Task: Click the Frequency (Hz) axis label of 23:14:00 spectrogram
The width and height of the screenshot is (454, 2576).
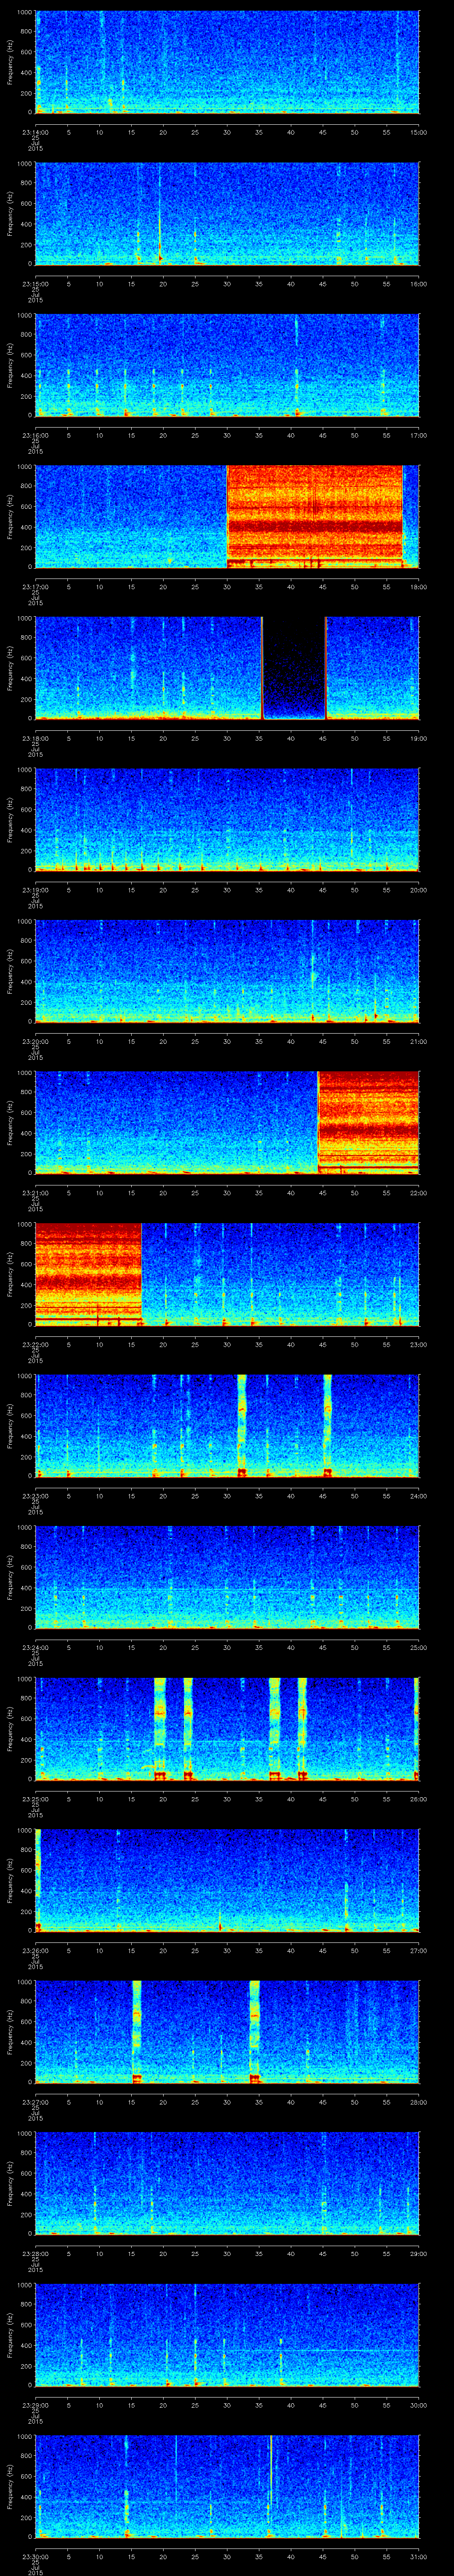Action: [10, 63]
